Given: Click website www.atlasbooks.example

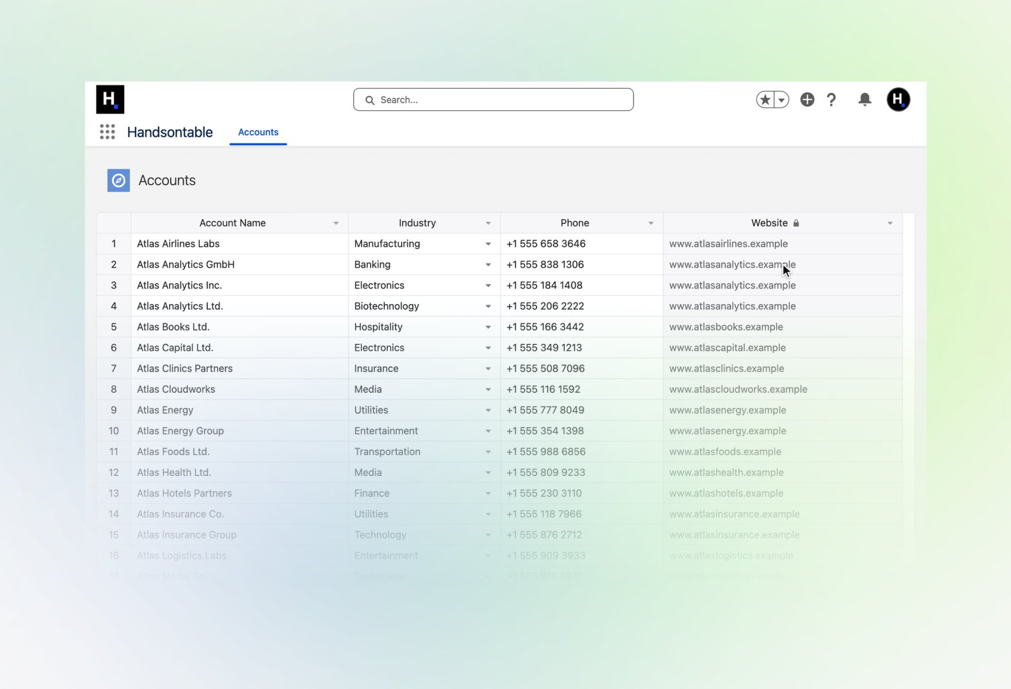Looking at the screenshot, I should point(783,327).
